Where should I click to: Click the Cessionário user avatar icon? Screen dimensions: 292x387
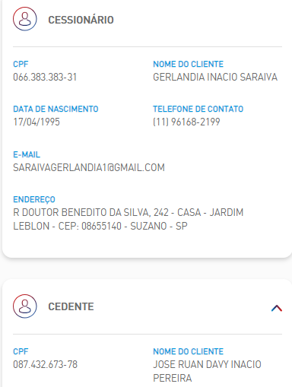pos(25,19)
